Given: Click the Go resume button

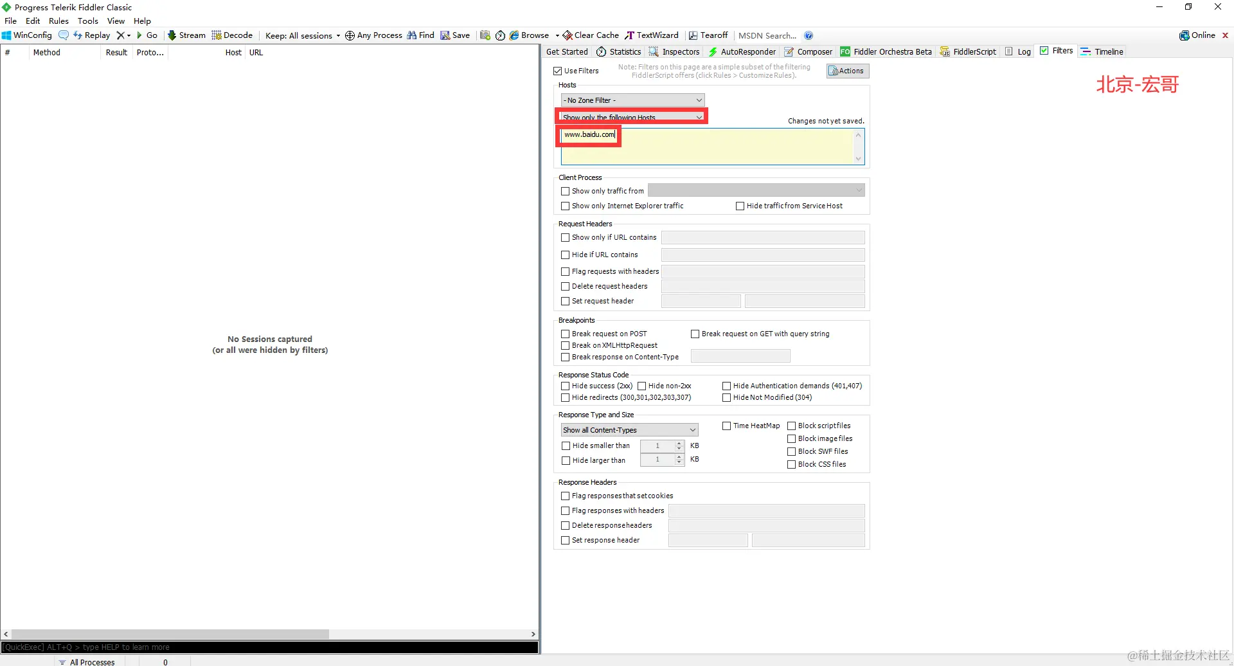Looking at the screenshot, I should [x=147, y=35].
